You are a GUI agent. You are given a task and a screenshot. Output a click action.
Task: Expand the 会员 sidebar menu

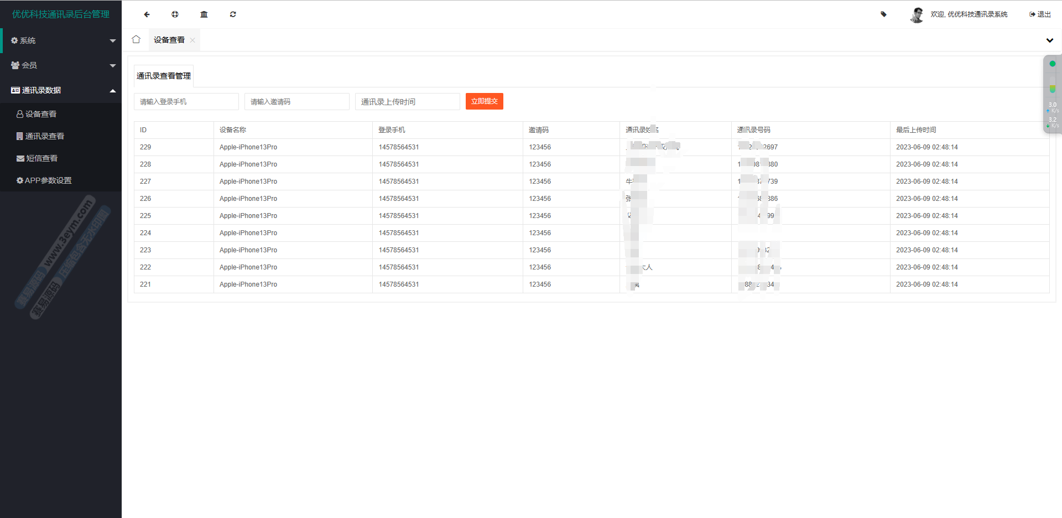click(x=61, y=65)
